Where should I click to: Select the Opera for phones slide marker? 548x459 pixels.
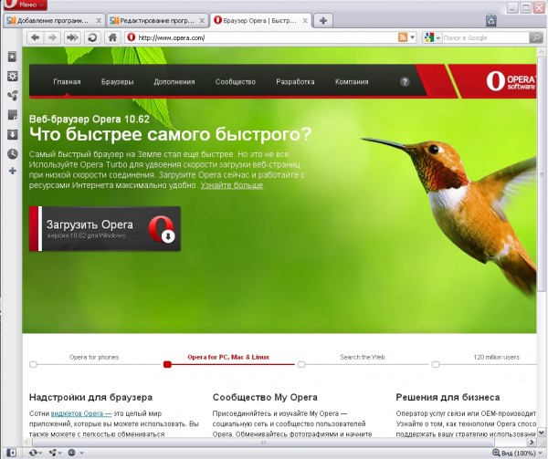pos(33,364)
